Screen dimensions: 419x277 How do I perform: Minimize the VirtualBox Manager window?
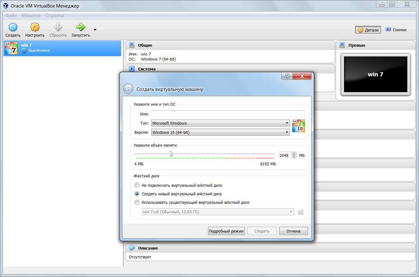[x=382, y=4]
